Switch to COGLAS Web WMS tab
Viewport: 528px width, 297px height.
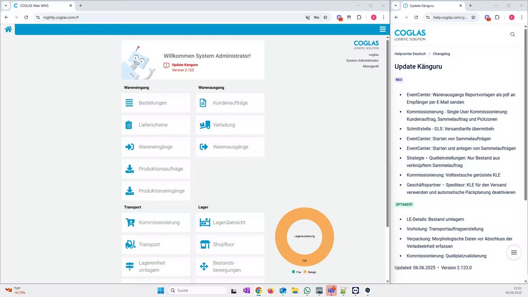(43, 6)
